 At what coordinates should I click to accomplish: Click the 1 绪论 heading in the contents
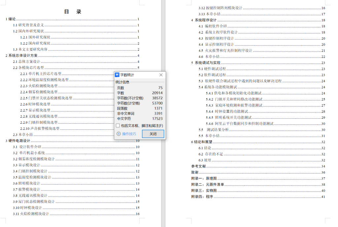tap(10, 19)
